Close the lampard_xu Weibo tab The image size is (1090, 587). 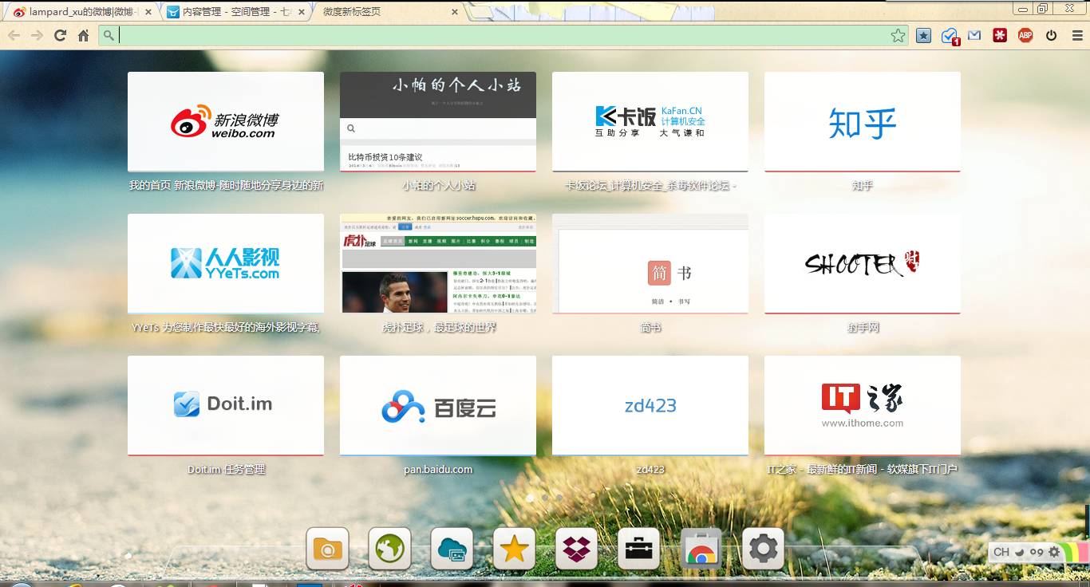pos(148,12)
